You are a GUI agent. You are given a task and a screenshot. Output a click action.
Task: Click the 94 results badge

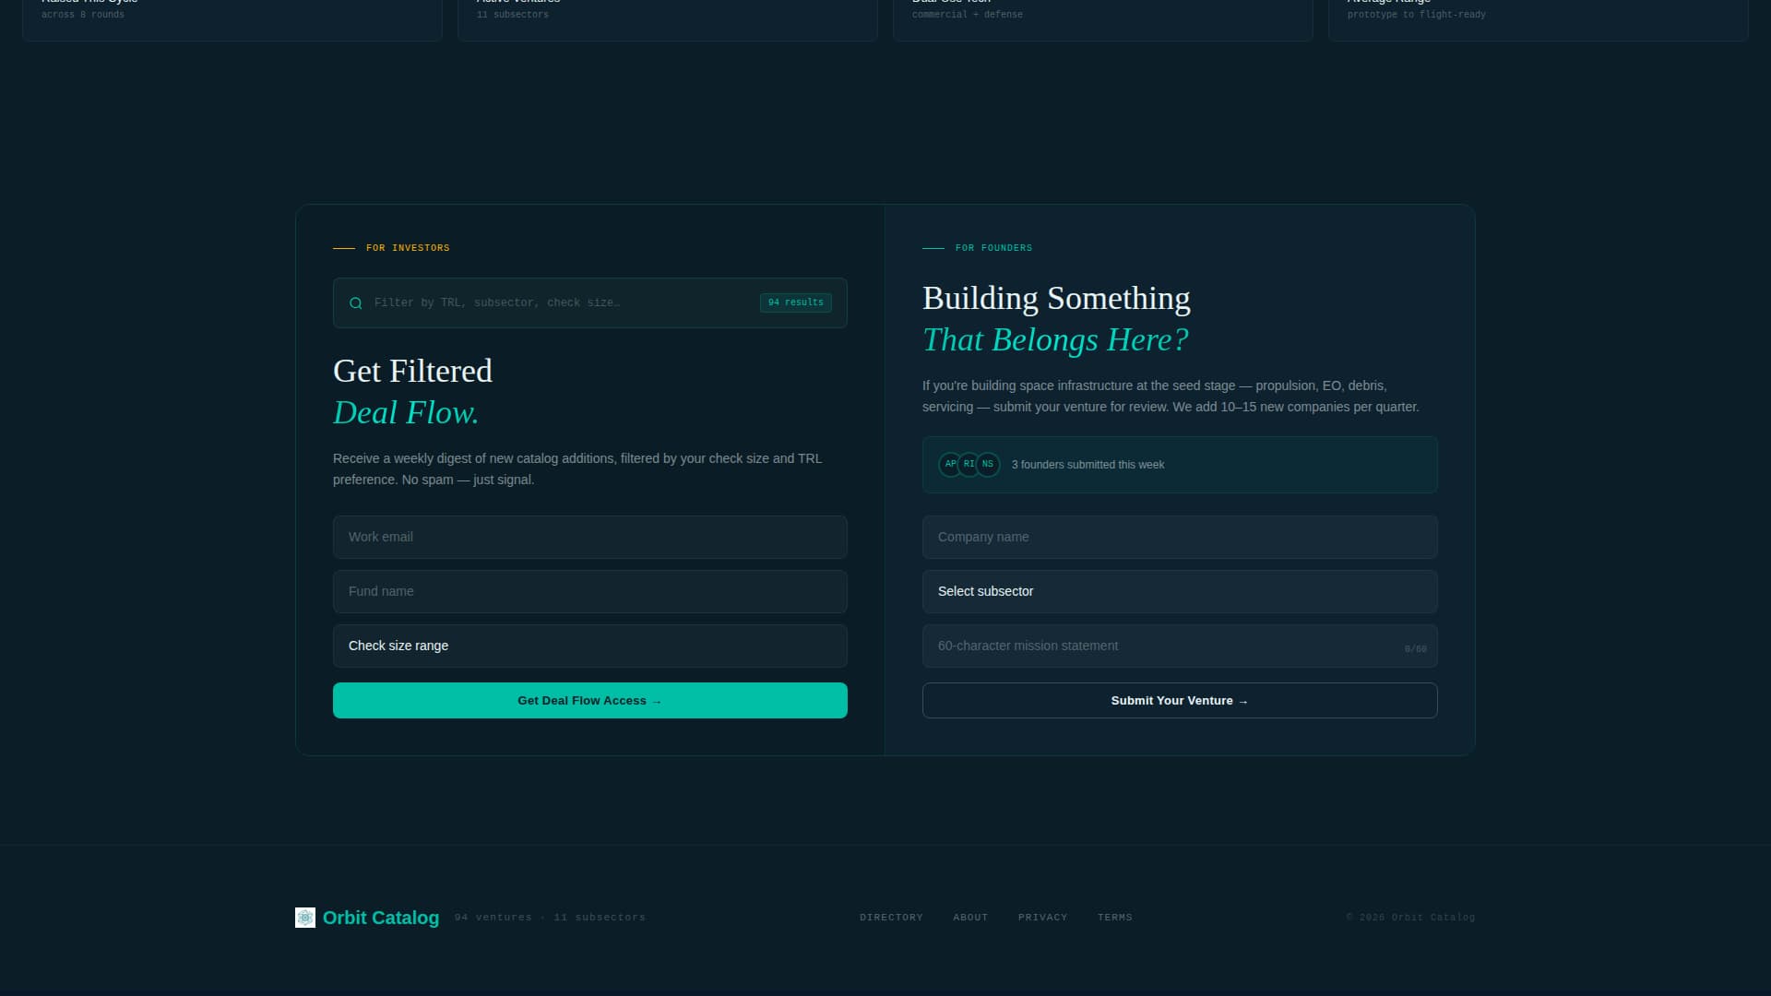tap(796, 302)
